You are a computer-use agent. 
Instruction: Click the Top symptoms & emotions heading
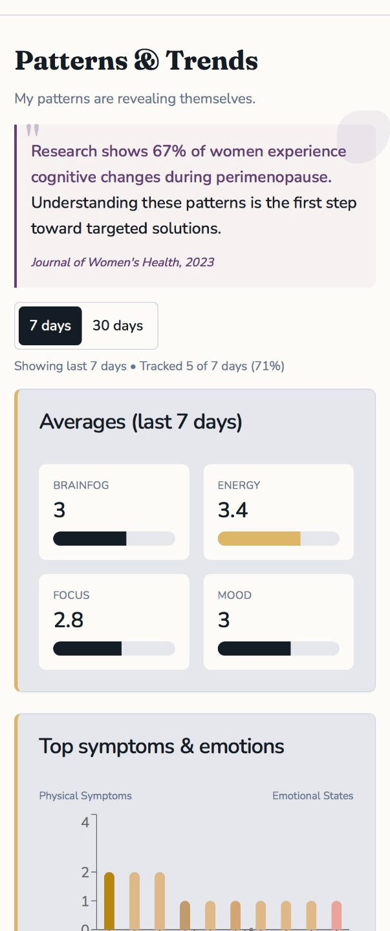162,747
